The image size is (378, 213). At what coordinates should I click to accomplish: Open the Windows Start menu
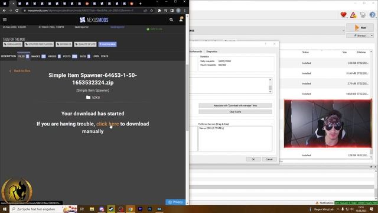pyautogui.click(x=5, y=209)
